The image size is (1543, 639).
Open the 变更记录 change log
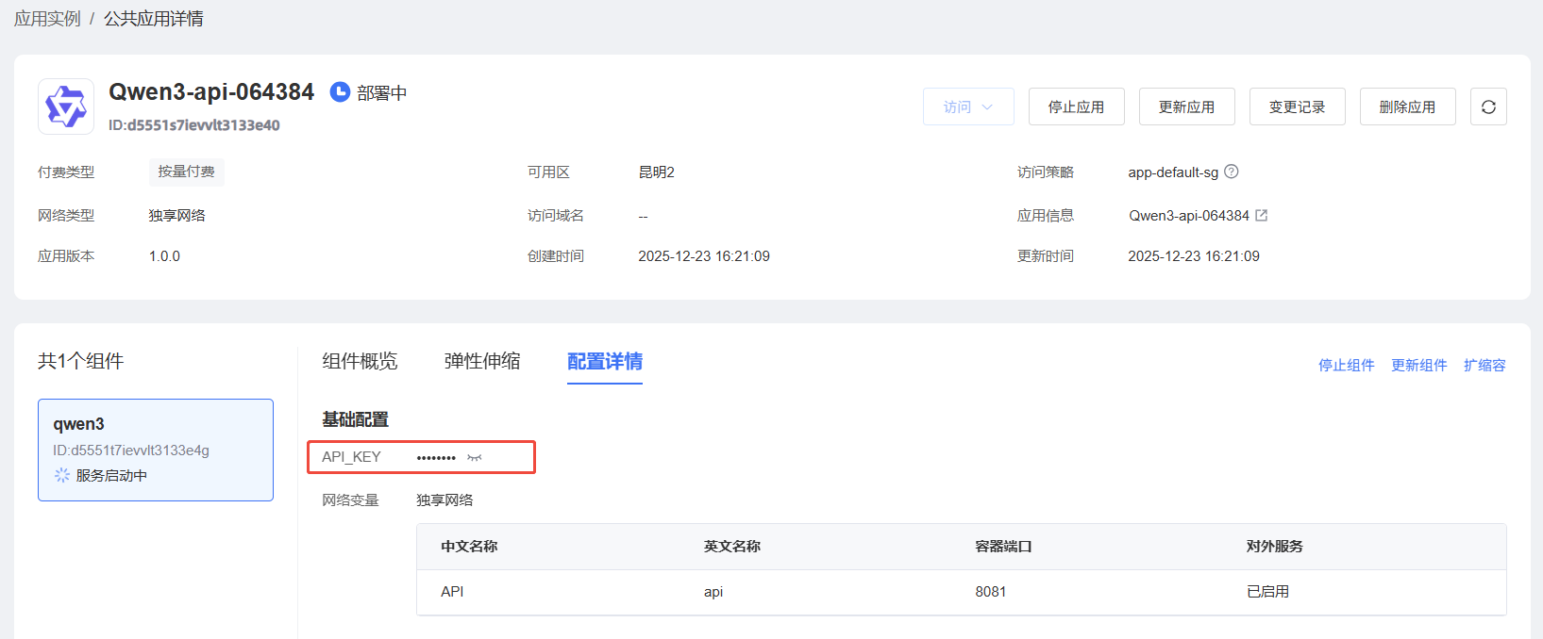click(x=1297, y=106)
